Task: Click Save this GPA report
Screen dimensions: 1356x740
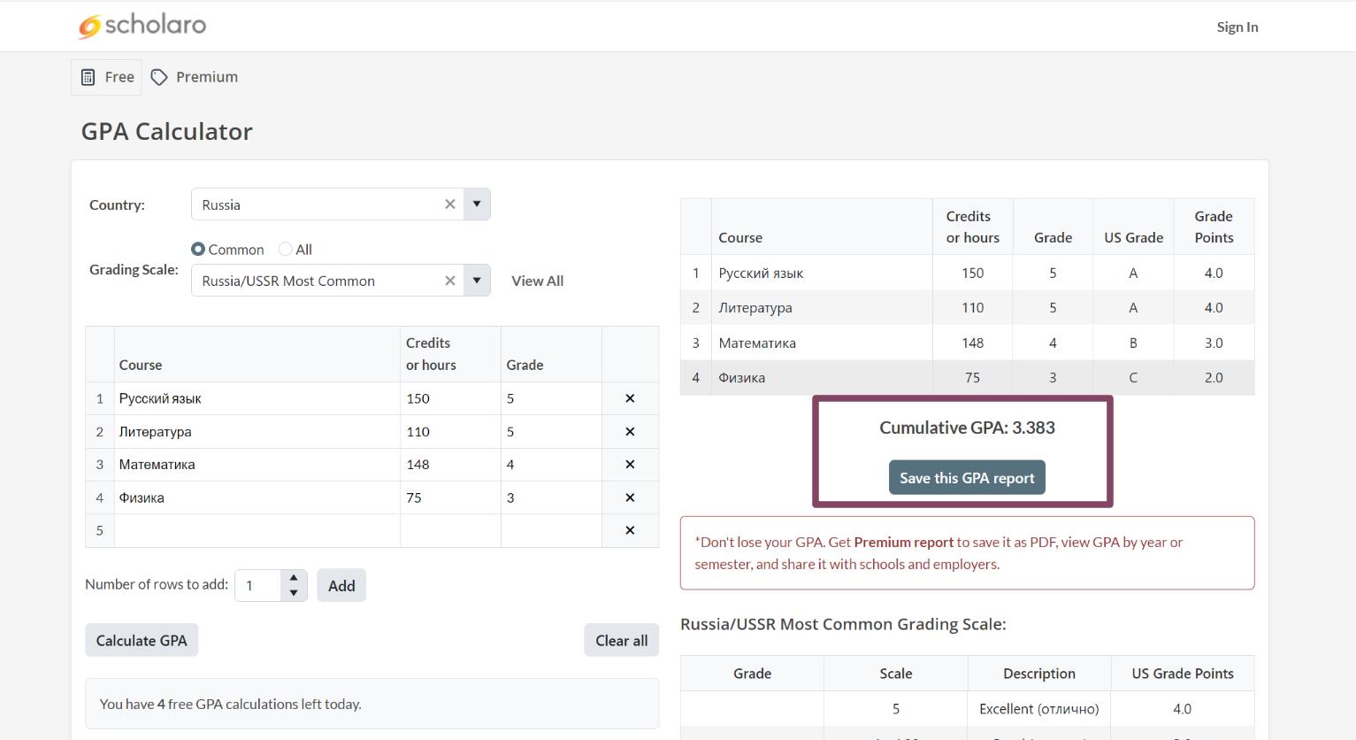Action: pyautogui.click(x=967, y=478)
